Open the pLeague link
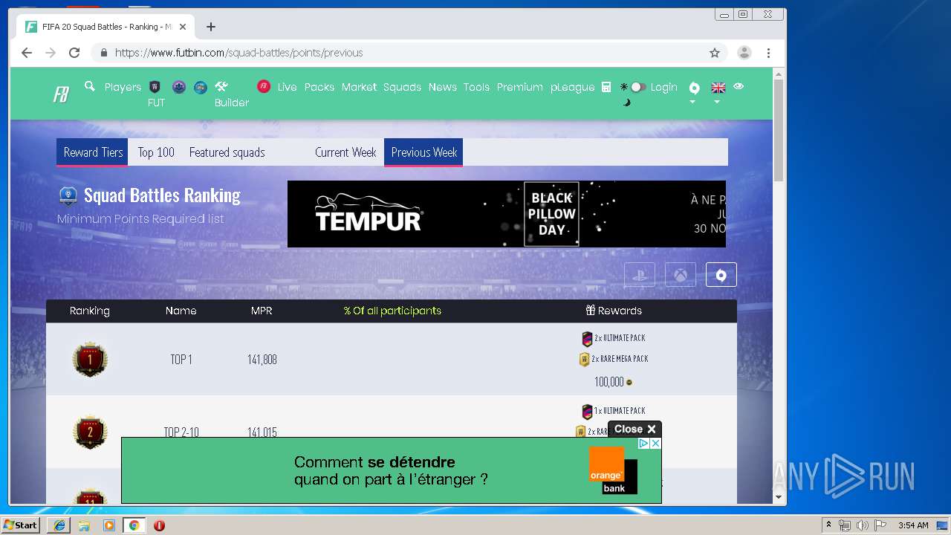Viewport: 951px width, 535px height. [572, 87]
